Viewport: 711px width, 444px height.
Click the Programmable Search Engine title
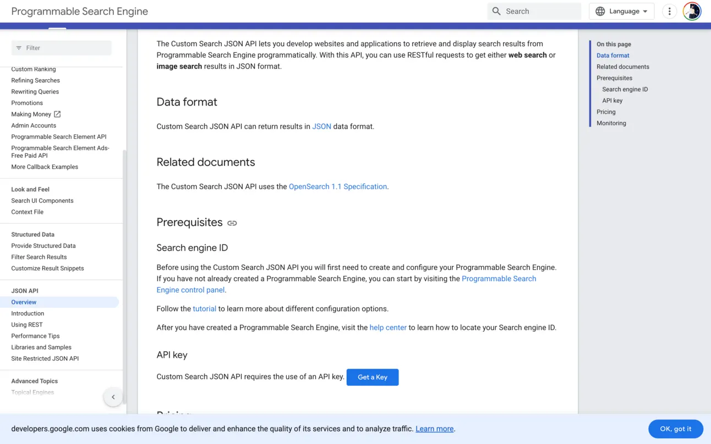pyautogui.click(x=80, y=11)
